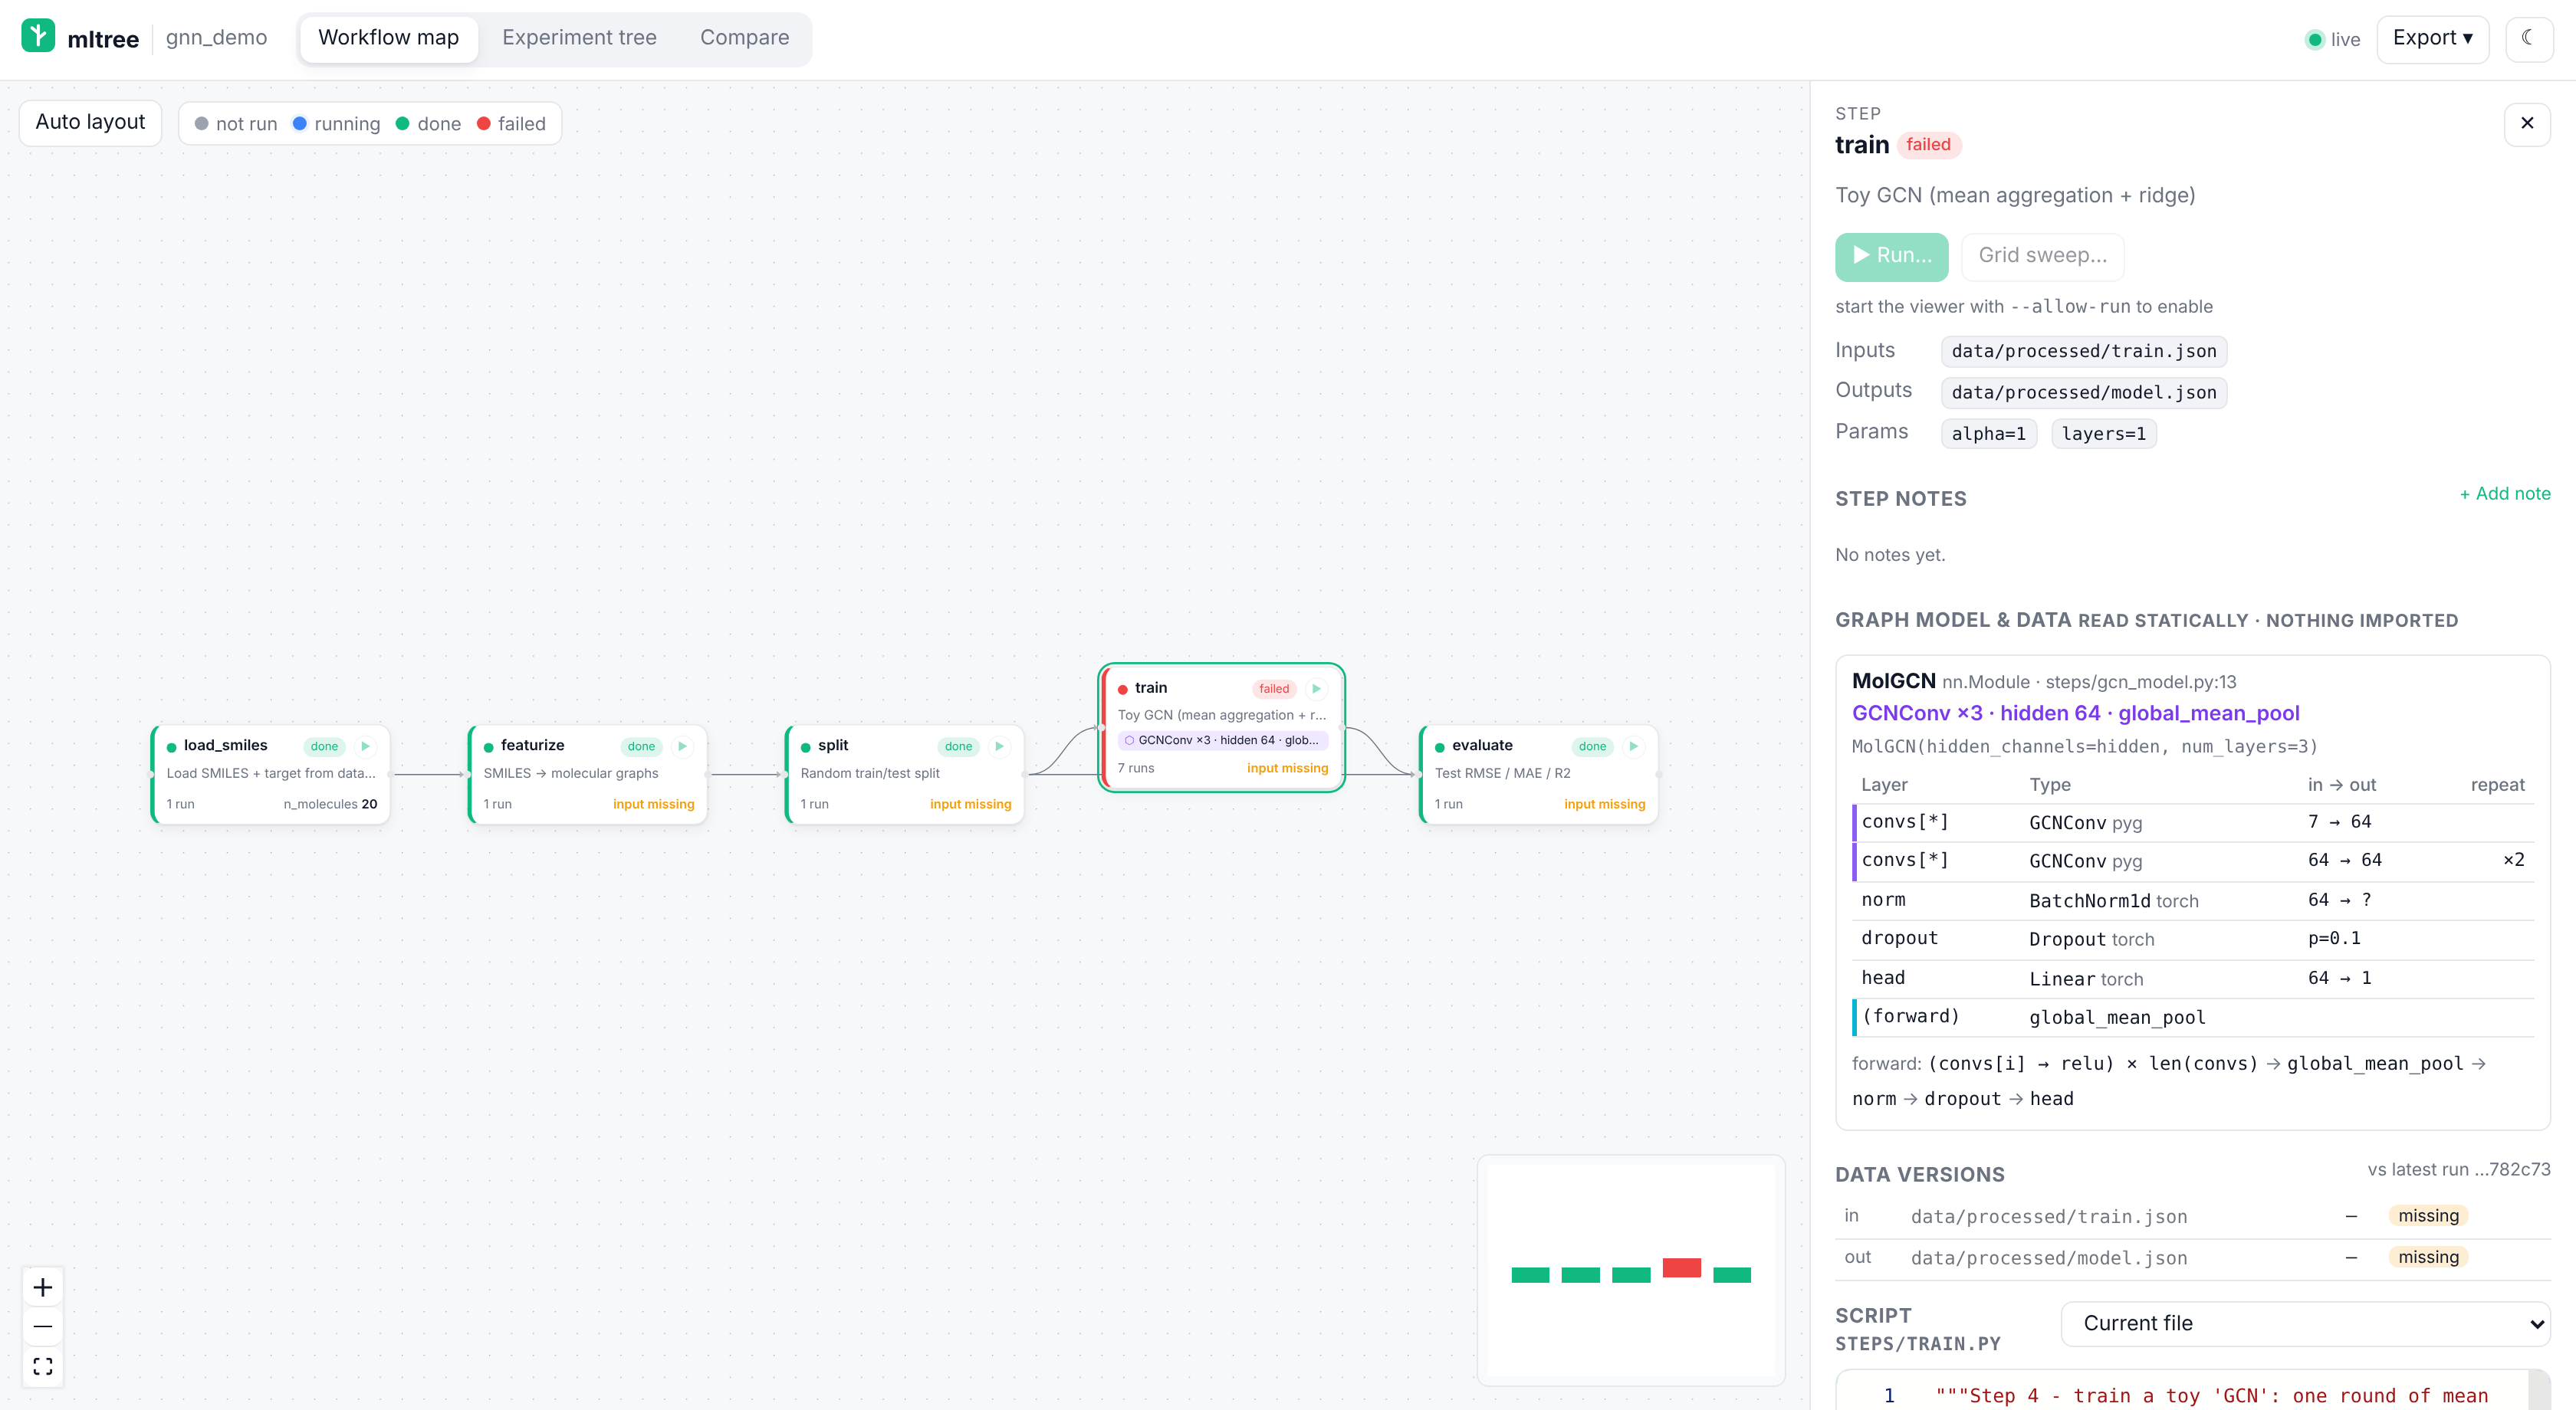The image size is (2576, 1410).
Task: Open the Export dropdown
Action: [x=2431, y=38]
